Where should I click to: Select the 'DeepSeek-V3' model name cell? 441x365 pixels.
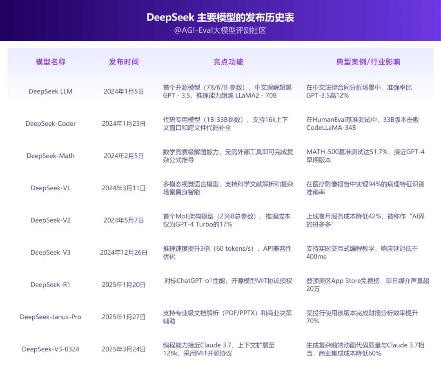pyautogui.click(x=51, y=252)
